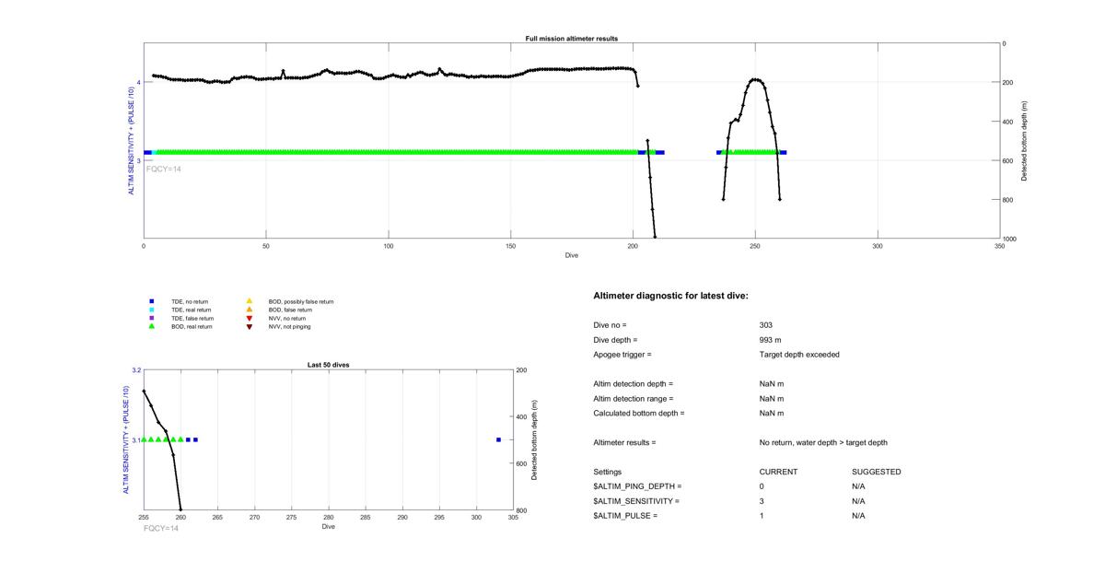Click the green triangle legend marker for BOD, real return
The image size is (1105, 573).
[x=151, y=326]
